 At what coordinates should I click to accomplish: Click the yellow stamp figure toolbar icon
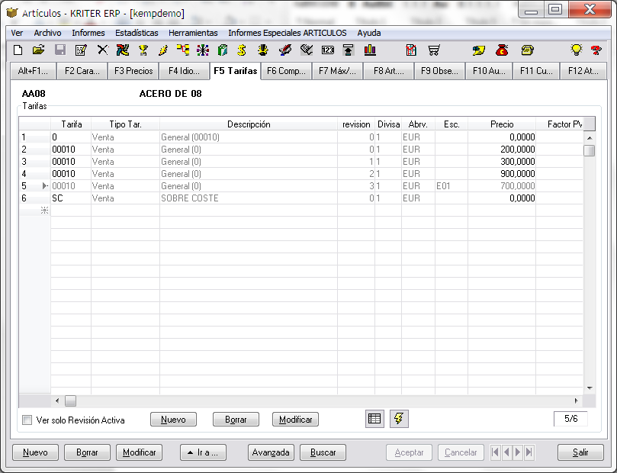(263, 50)
